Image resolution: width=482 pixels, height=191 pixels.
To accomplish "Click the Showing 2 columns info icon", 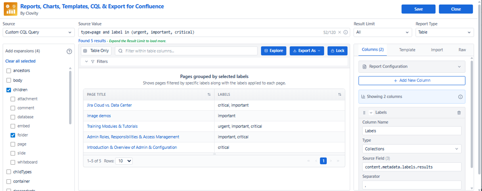I will pyautogui.click(x=460, y=97).
